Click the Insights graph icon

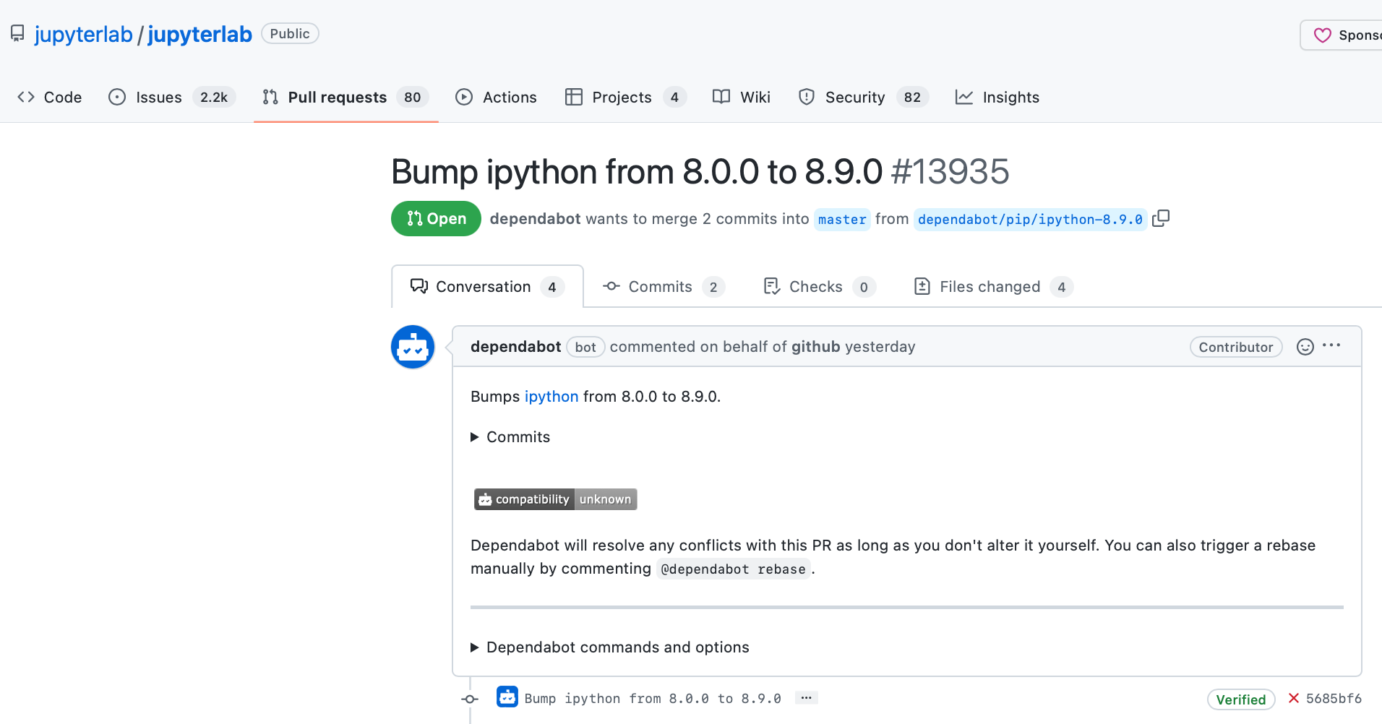(x=964, y=97)
